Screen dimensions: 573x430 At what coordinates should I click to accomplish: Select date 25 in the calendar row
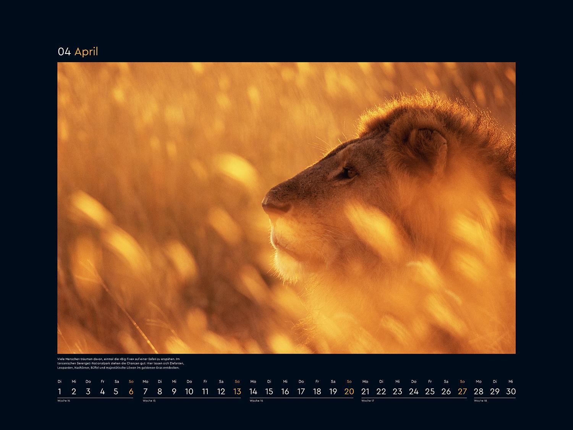point(430,391)
